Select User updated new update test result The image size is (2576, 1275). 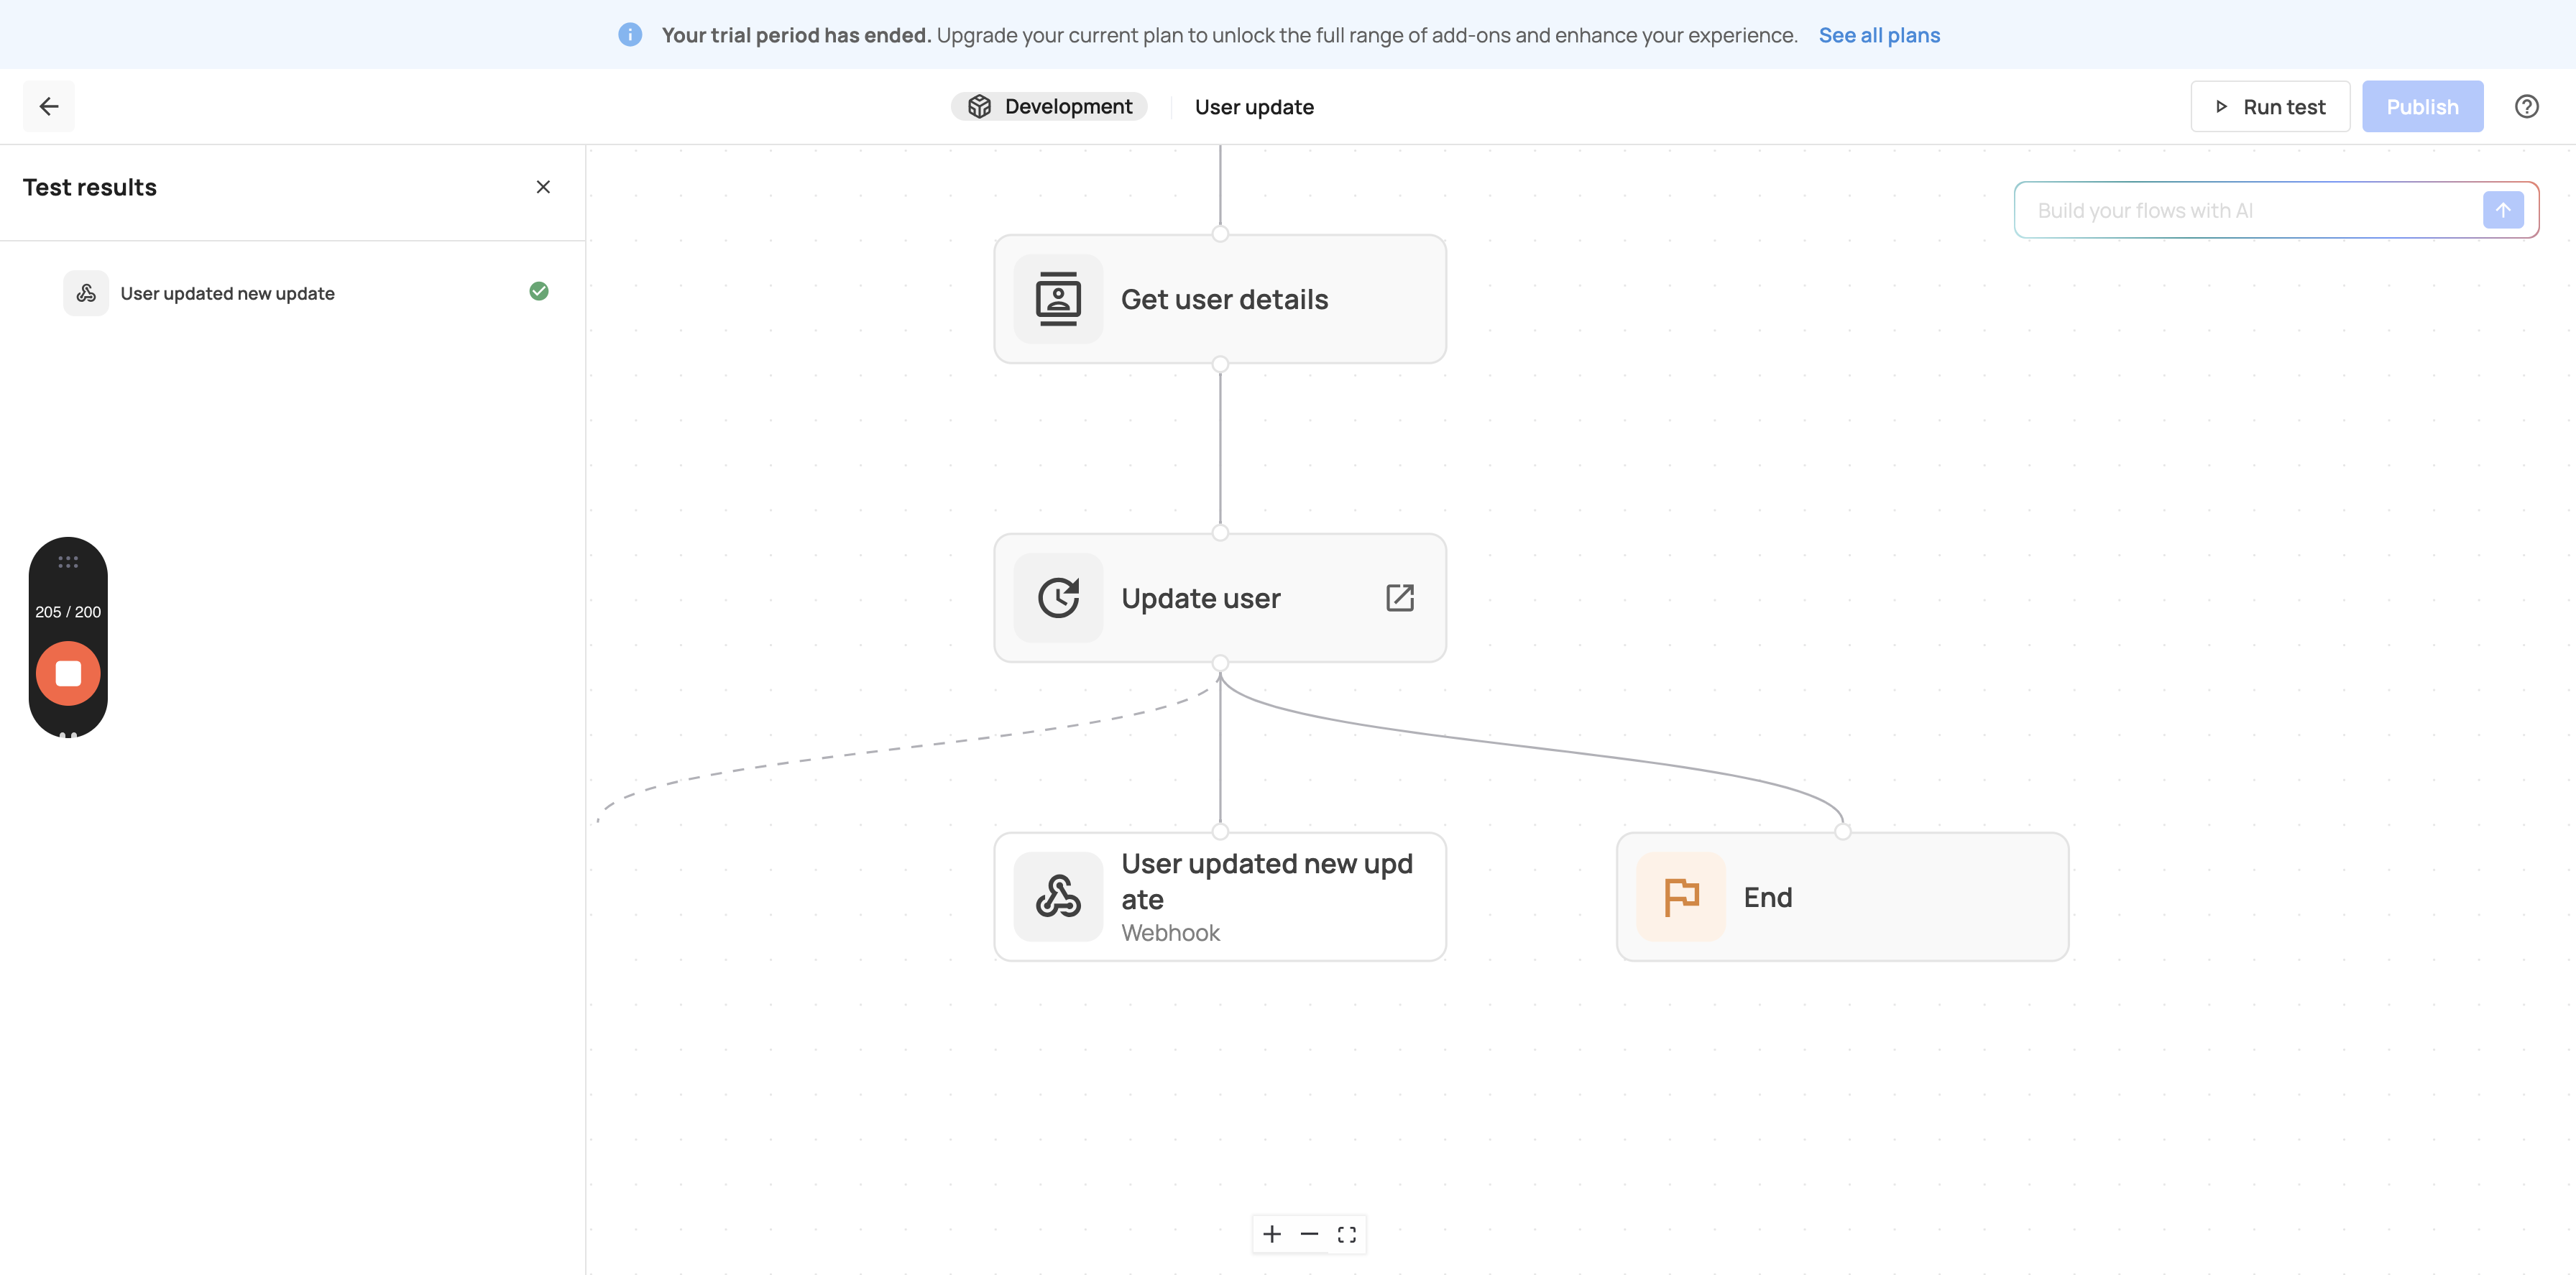228,293
